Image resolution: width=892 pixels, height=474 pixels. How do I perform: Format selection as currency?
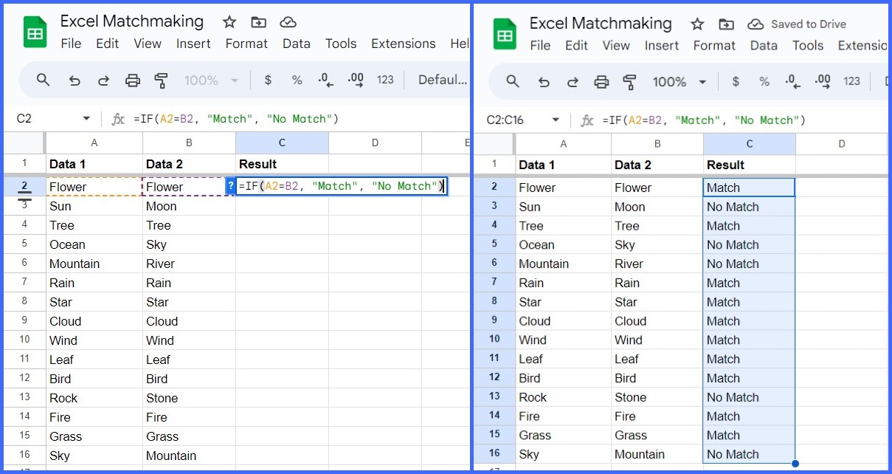(x=267, y=80)
